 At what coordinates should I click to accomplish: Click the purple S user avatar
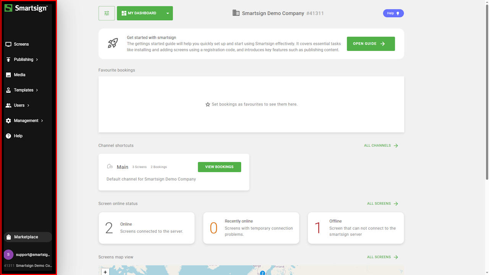coord(8,255)
